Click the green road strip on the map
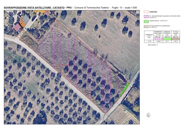Viewport: 186px width, 132px height. 124,90
